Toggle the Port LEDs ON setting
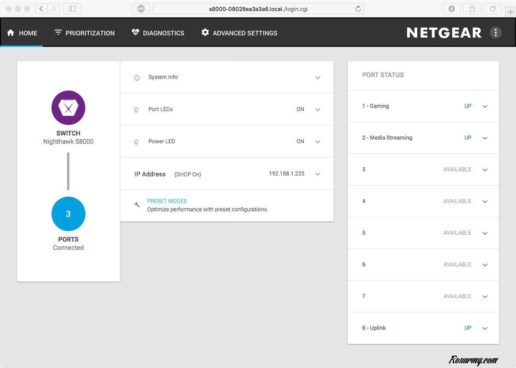 pyautogui.click(x=300, y=109)
